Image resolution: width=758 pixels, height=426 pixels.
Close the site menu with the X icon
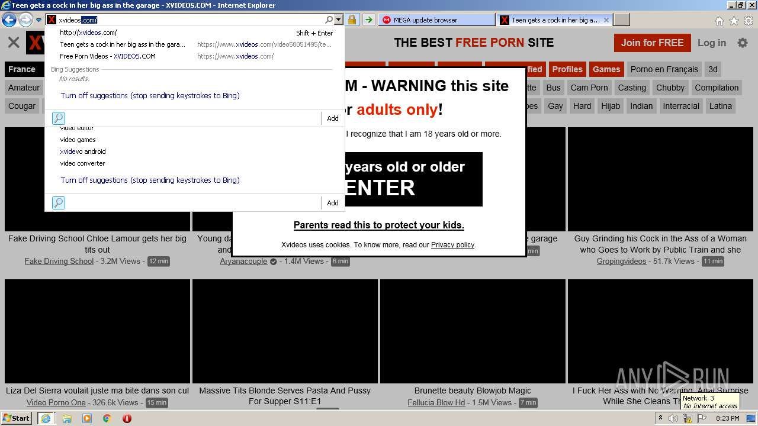[x=14, y=43]
